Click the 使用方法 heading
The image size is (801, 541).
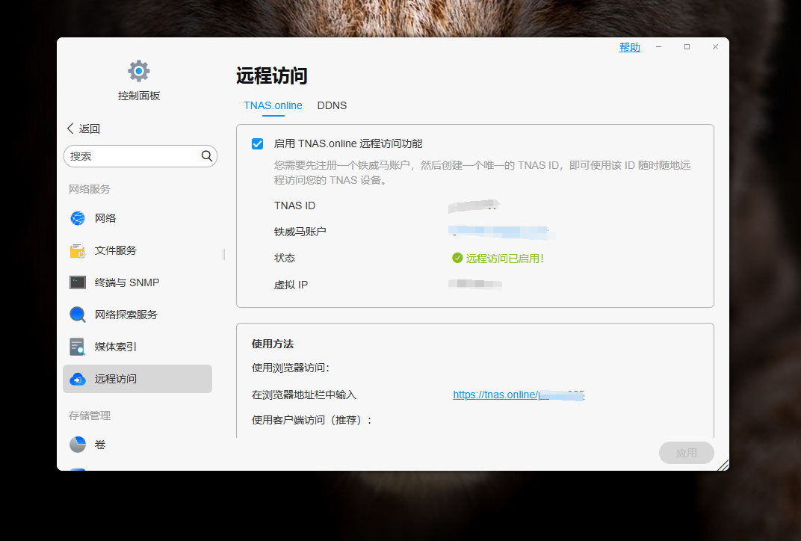(x=272, y=344)
